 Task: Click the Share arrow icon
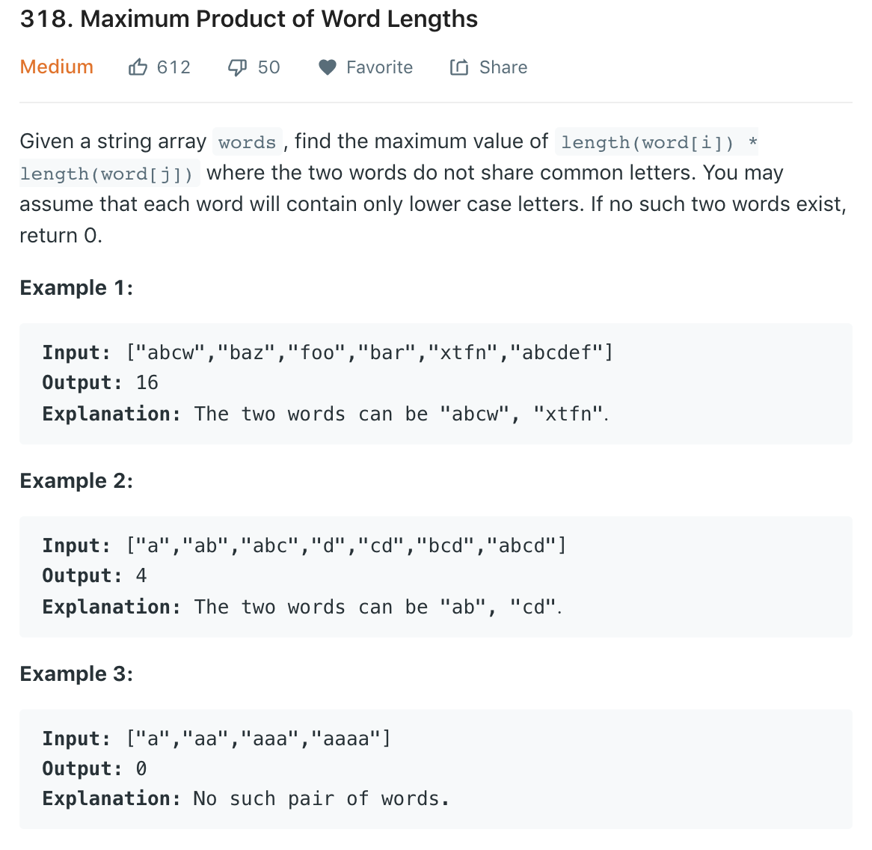(x=459, y=67)
